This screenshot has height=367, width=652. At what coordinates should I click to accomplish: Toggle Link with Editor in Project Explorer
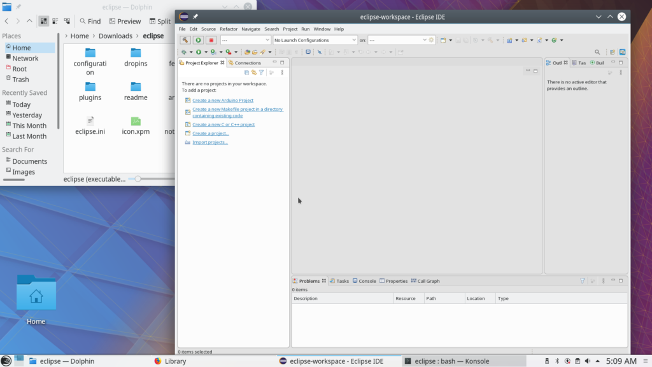click(253, 73)
